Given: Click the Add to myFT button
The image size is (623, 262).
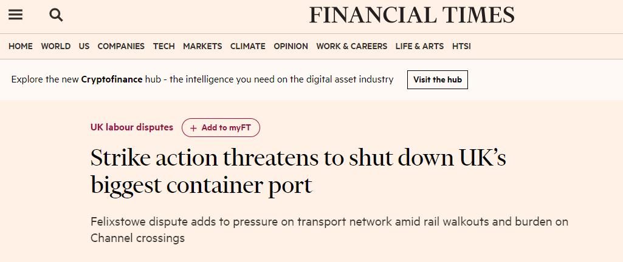Looking at the screenshot, I should point(221,128).
